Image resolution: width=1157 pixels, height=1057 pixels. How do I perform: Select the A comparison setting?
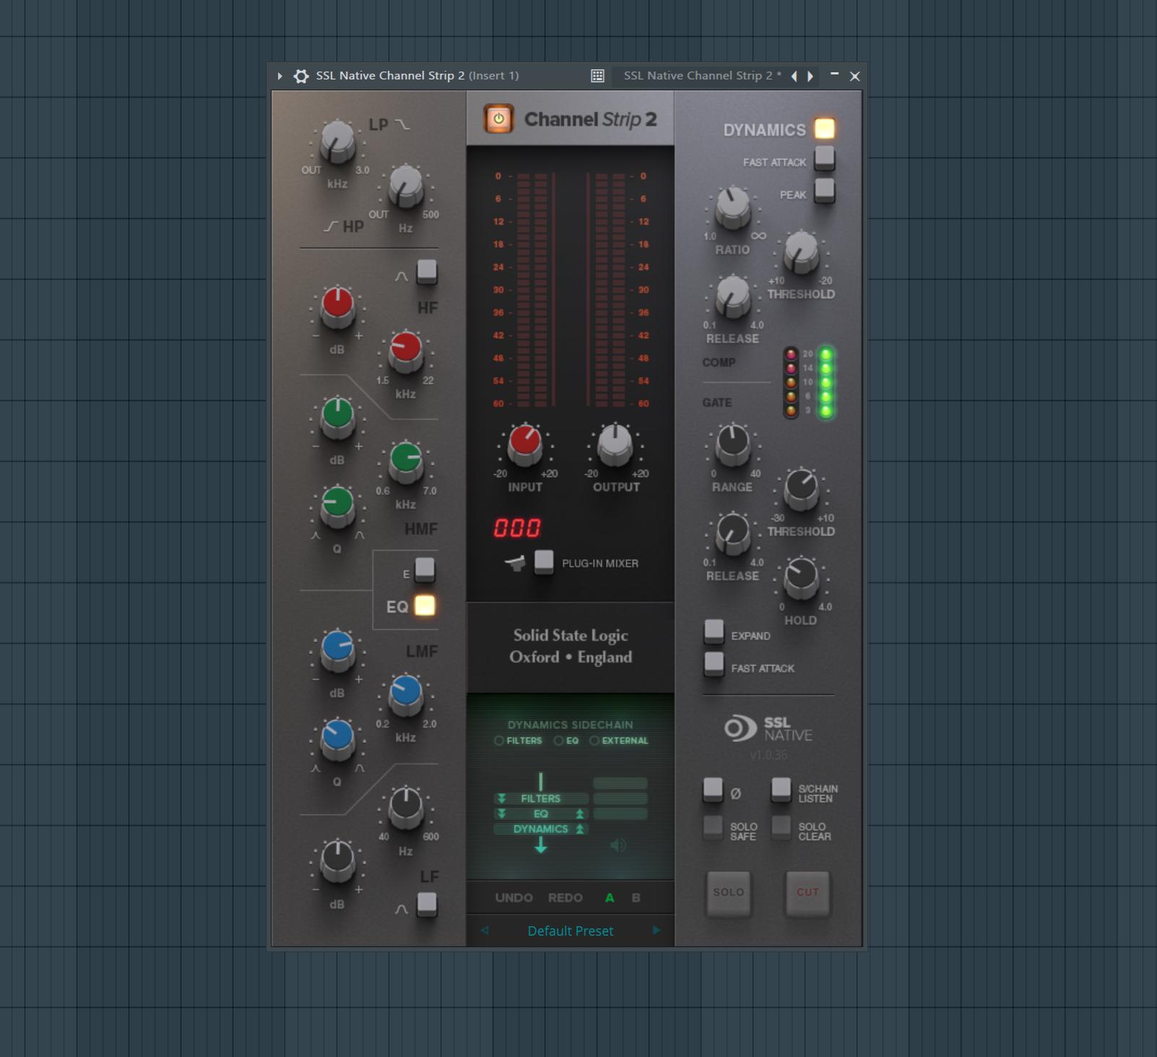610,897
